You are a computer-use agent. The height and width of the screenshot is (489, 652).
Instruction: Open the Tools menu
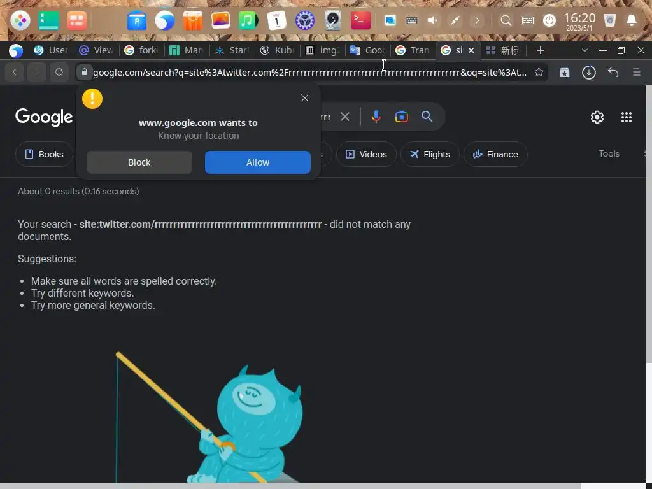[x=609, y=154]
